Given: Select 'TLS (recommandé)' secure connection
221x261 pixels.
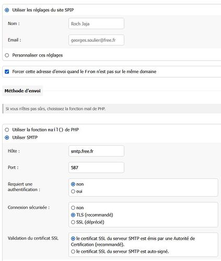Looking at the screenshot, I should [x=73, y=215].
